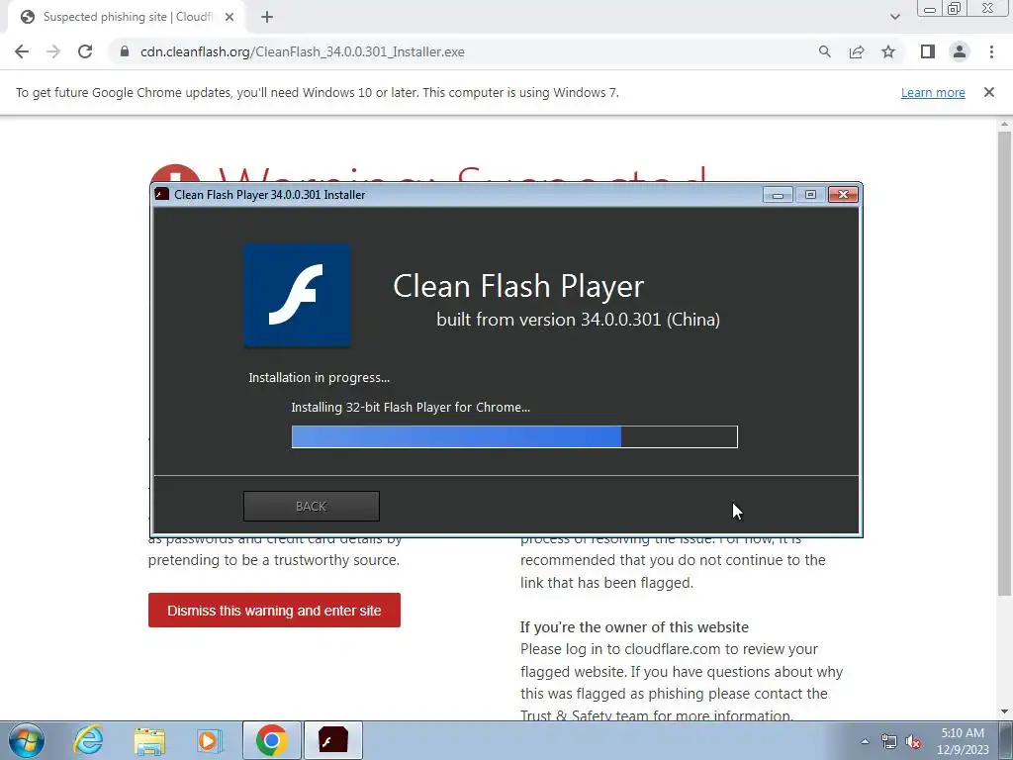Minimize the Clean Flash Player installer window

(778, 195)
